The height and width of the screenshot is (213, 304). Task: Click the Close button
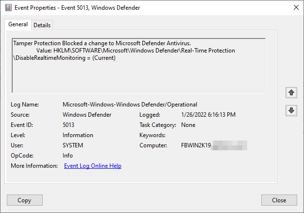click(x=279, y=200)
